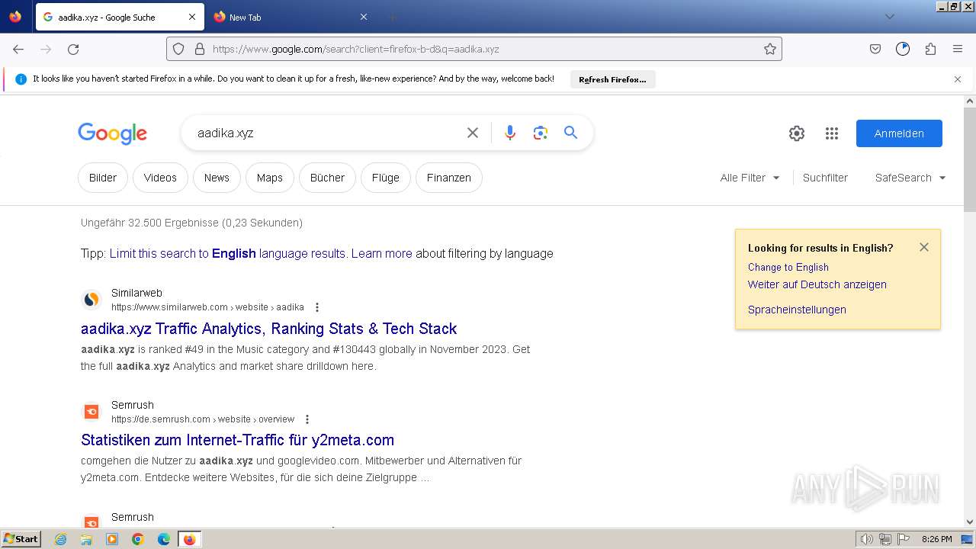Open the Extensions puzzle icon
976x549 pixels.
[930, 49]
